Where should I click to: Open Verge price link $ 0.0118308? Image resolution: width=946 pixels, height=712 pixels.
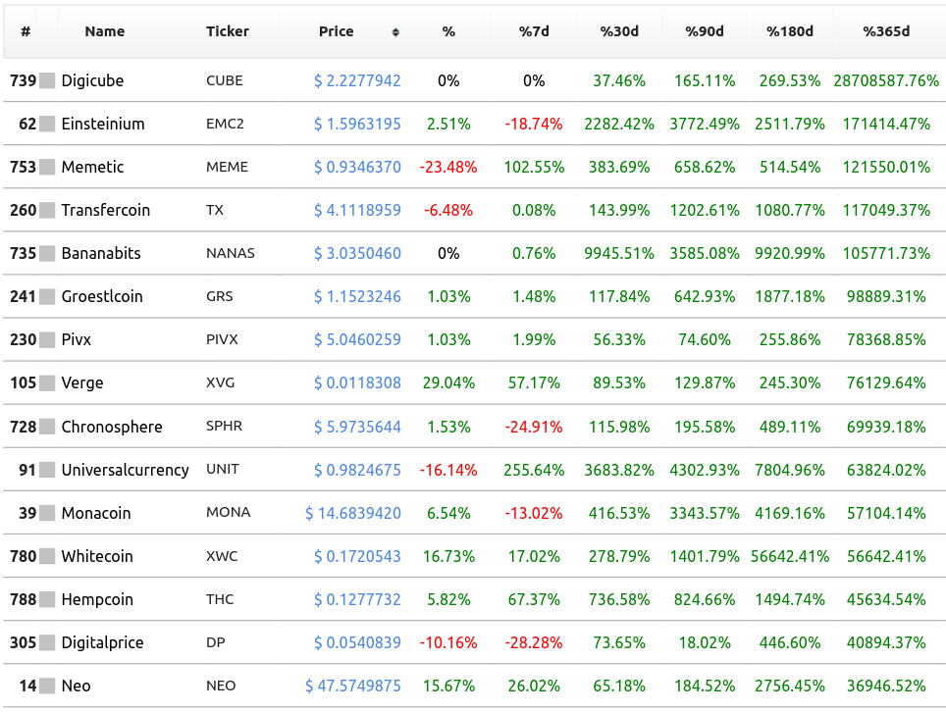point(357,382)
